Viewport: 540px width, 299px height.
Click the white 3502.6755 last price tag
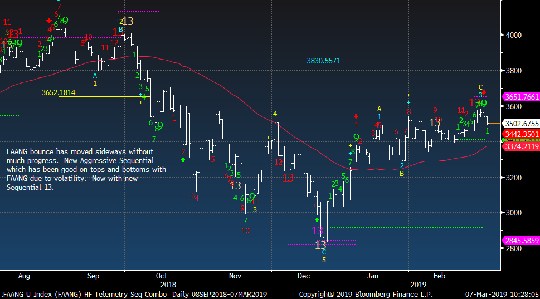[522, 124]
